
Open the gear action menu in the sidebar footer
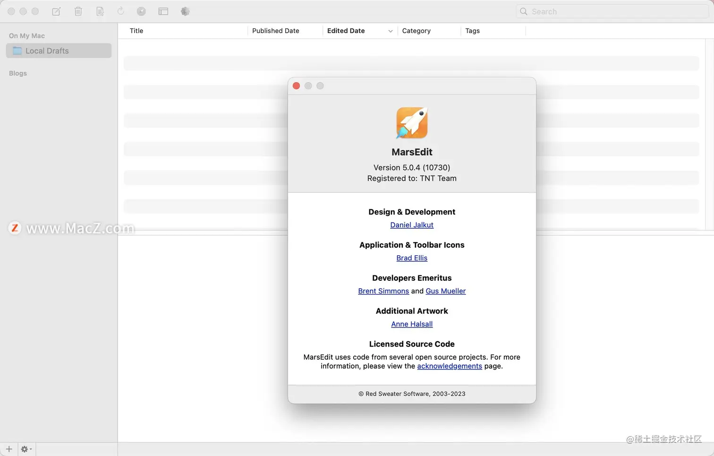26,449
